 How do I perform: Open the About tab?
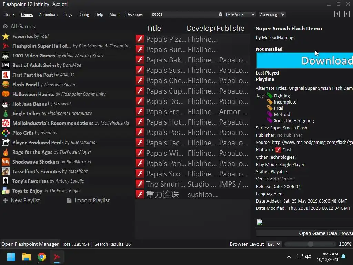point(114,14)
